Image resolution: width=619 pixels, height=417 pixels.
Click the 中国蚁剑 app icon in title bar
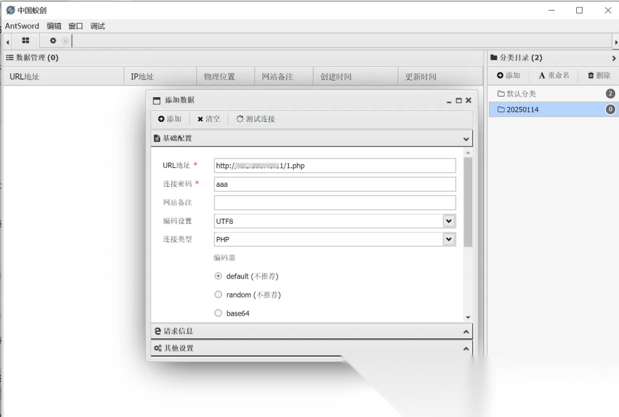pos(11,10)
